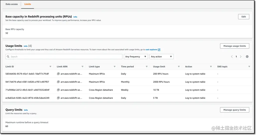Click Log to system table in 3 TB row
The height and width of the screenshot is (135, 256).
pyautogui.click(x=195, y=98)
